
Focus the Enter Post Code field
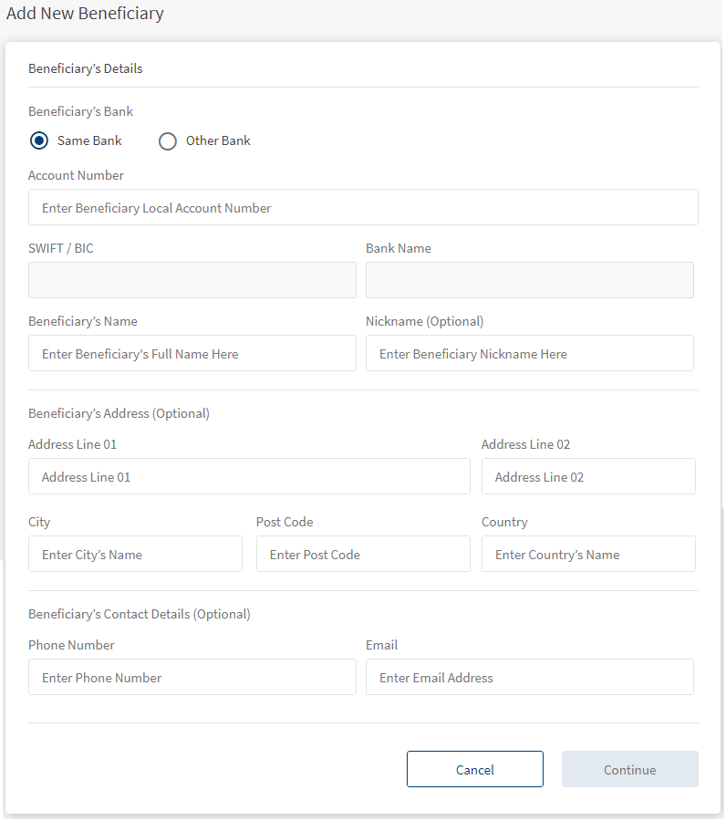[x=363, y=555]
